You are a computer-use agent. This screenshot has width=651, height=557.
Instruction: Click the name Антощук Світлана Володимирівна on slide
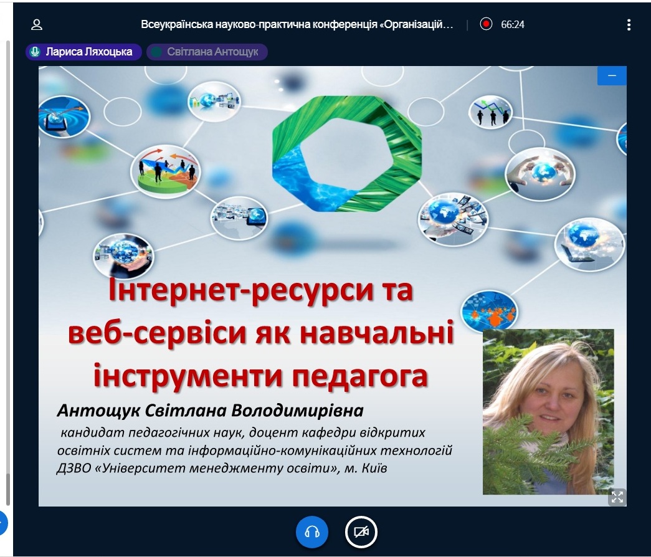tap(209, 411)
